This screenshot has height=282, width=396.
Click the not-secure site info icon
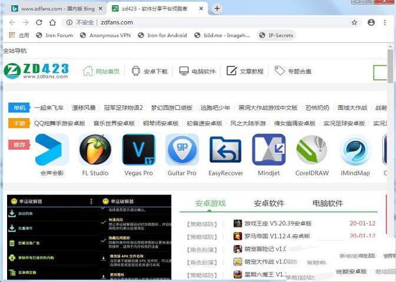pyautogui.click(x=69, y=22)
